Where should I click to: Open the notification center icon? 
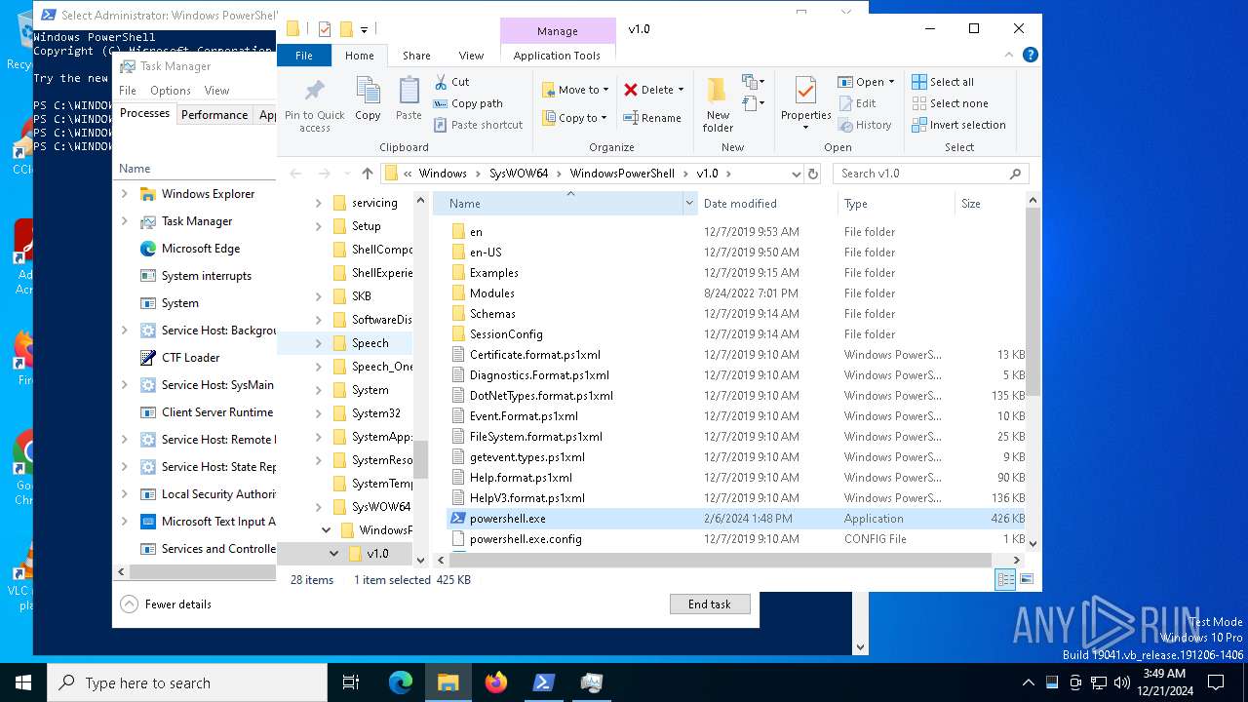tap(1216, 682)
